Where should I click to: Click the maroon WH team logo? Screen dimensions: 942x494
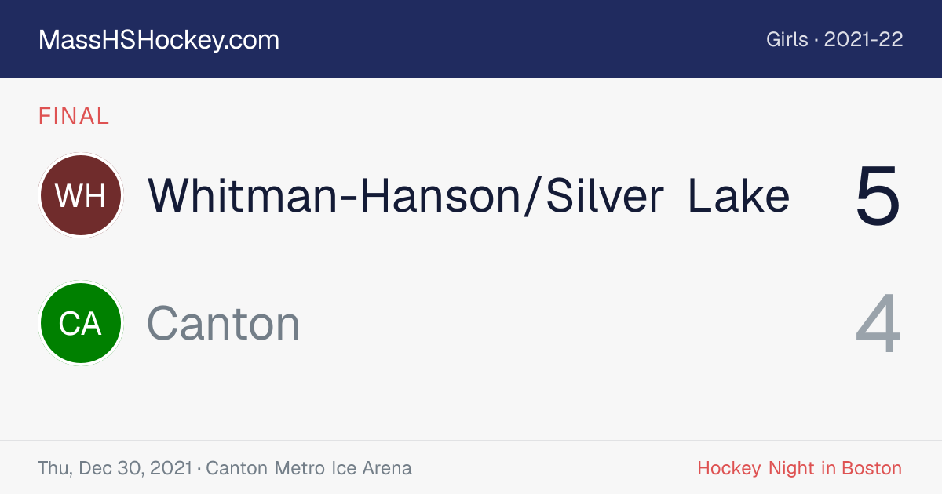(x=81, y=195)
